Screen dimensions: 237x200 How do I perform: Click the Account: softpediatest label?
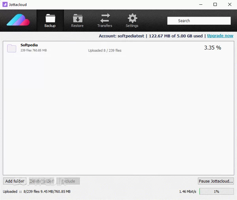122,36
